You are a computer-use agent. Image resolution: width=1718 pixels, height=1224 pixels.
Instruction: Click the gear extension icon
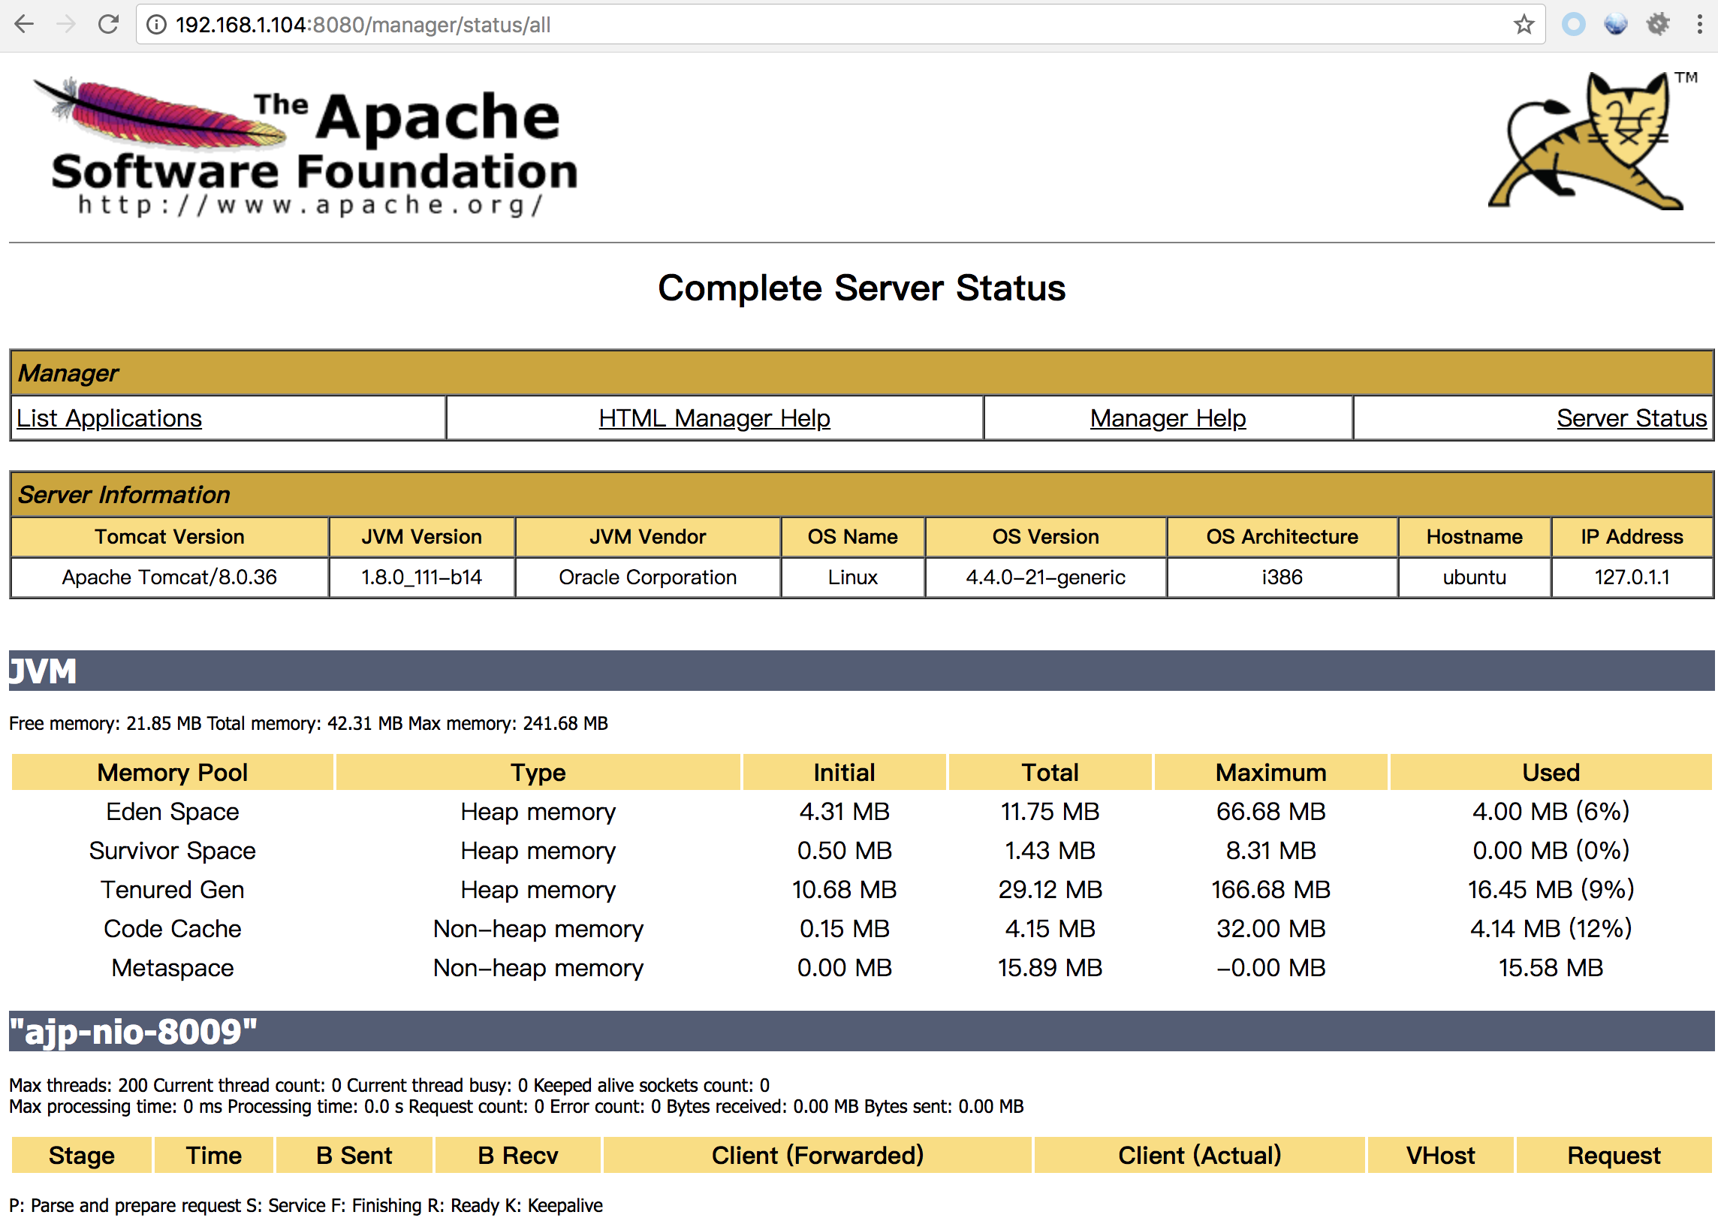point(1658,25)
